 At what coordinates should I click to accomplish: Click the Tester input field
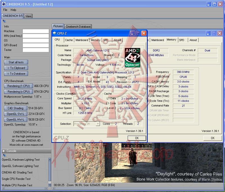(36, 50)
